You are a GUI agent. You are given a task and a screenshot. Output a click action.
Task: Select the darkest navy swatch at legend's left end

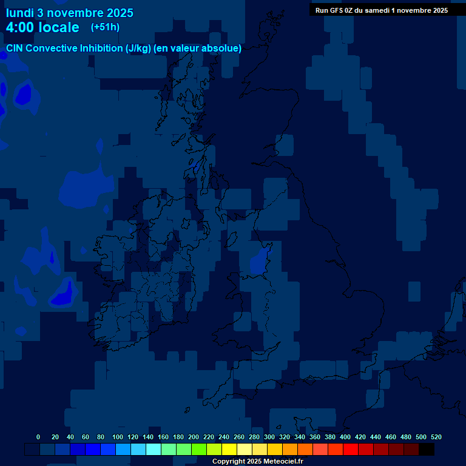click(32, 450)
